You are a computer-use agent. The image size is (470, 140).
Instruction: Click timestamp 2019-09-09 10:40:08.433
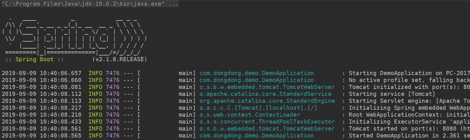click(x=42, y=122)
